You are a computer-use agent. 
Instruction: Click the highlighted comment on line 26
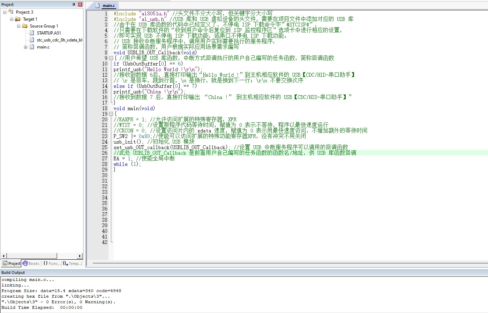[x=235, y=153]
